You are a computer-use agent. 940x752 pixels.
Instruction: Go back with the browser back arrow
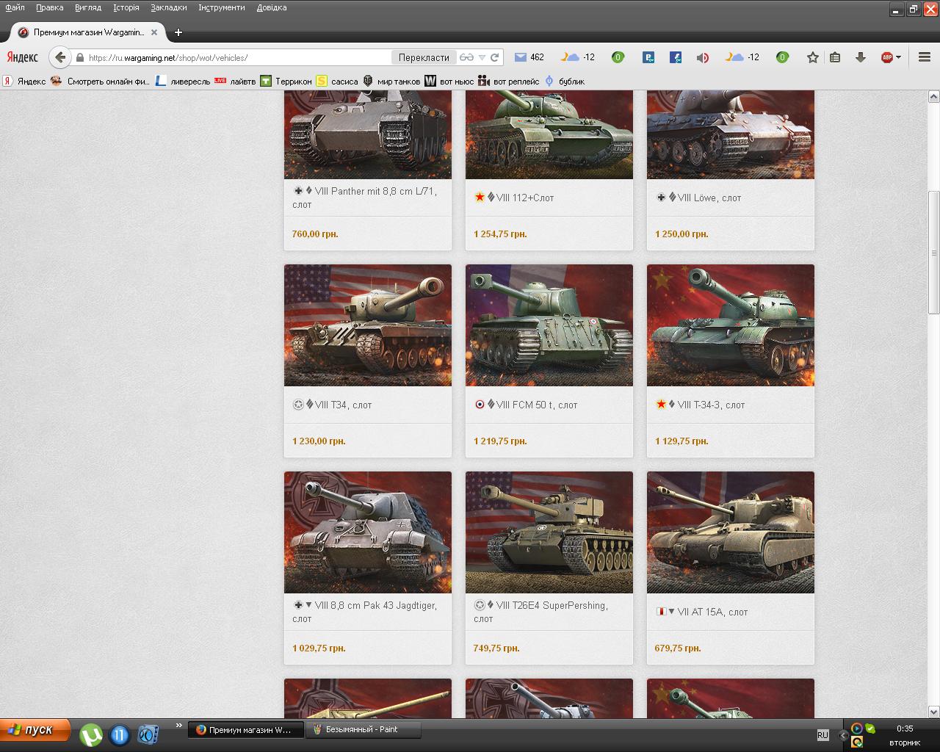click(60, 57)
